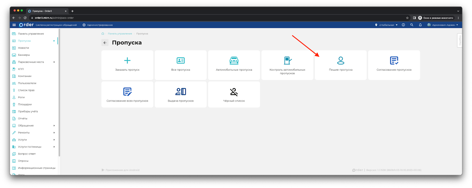Open the Пешие пропуска tile

click(340, 65)
